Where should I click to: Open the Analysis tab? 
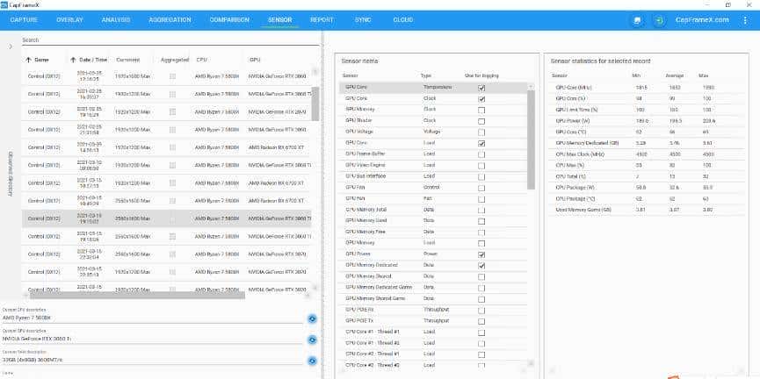(116, 20)
